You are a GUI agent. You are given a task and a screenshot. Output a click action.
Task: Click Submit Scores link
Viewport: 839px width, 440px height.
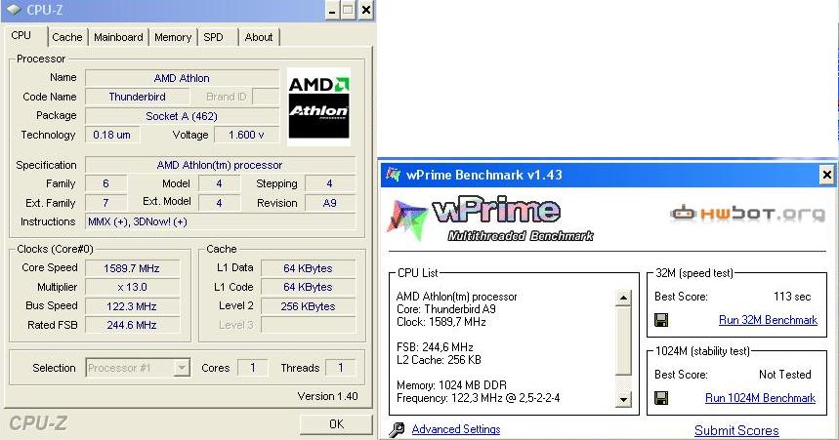pyautogui.click(x=736, y=430)
